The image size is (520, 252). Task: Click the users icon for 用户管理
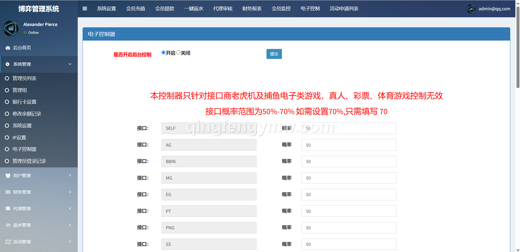[8, 175]
